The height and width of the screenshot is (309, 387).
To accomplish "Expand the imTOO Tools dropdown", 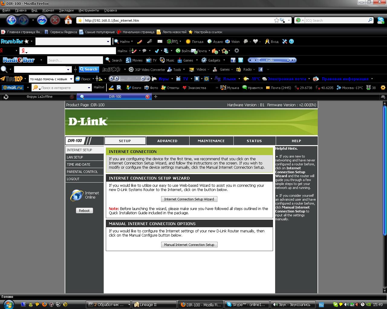I will (184, 69).
